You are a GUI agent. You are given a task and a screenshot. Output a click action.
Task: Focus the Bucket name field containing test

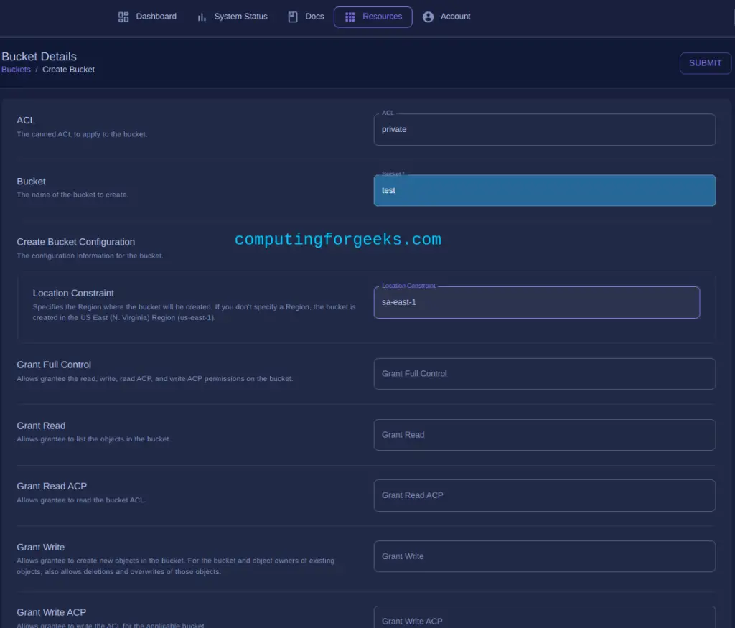tap(544, 190)
